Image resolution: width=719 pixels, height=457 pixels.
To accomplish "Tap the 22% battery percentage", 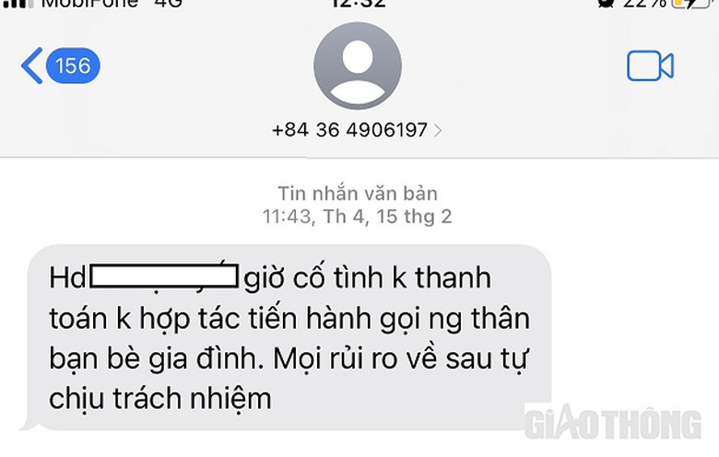I will (x=644, y=4).
